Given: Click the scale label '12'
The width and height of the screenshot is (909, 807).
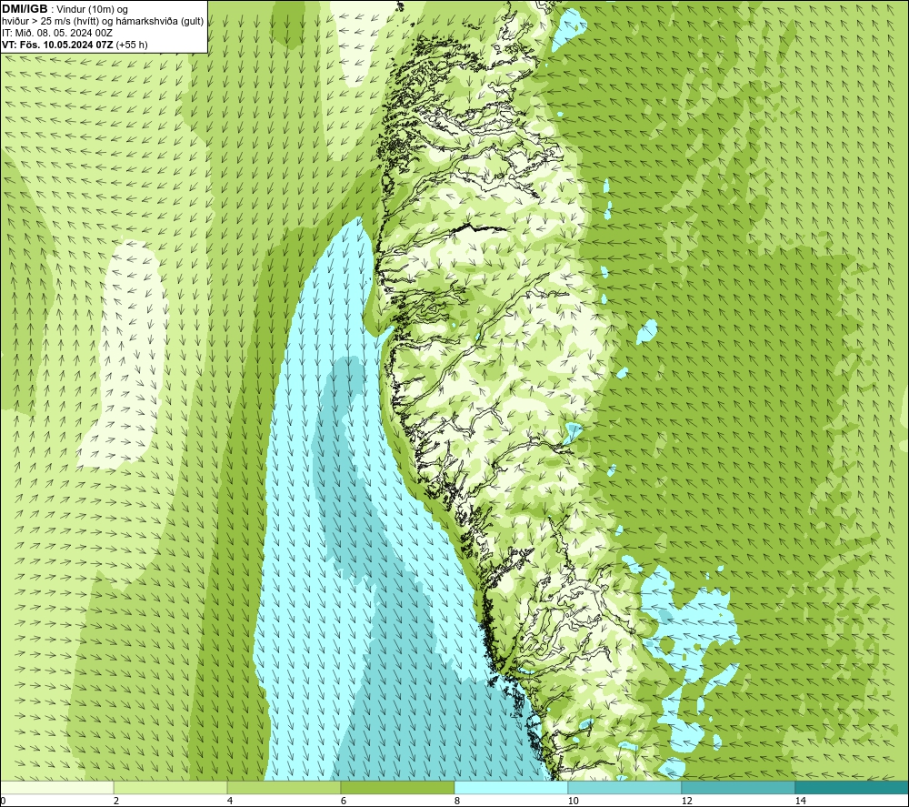Looking at the screenshot, I should click(x=686, y=801).
